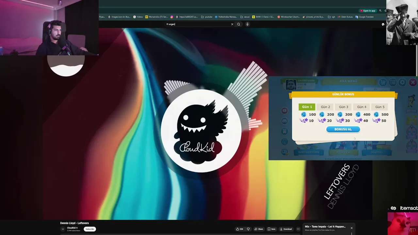Open the Gelen Kutusu bookmark
Screen dimensions: 418x235
(x=345, y=17)
